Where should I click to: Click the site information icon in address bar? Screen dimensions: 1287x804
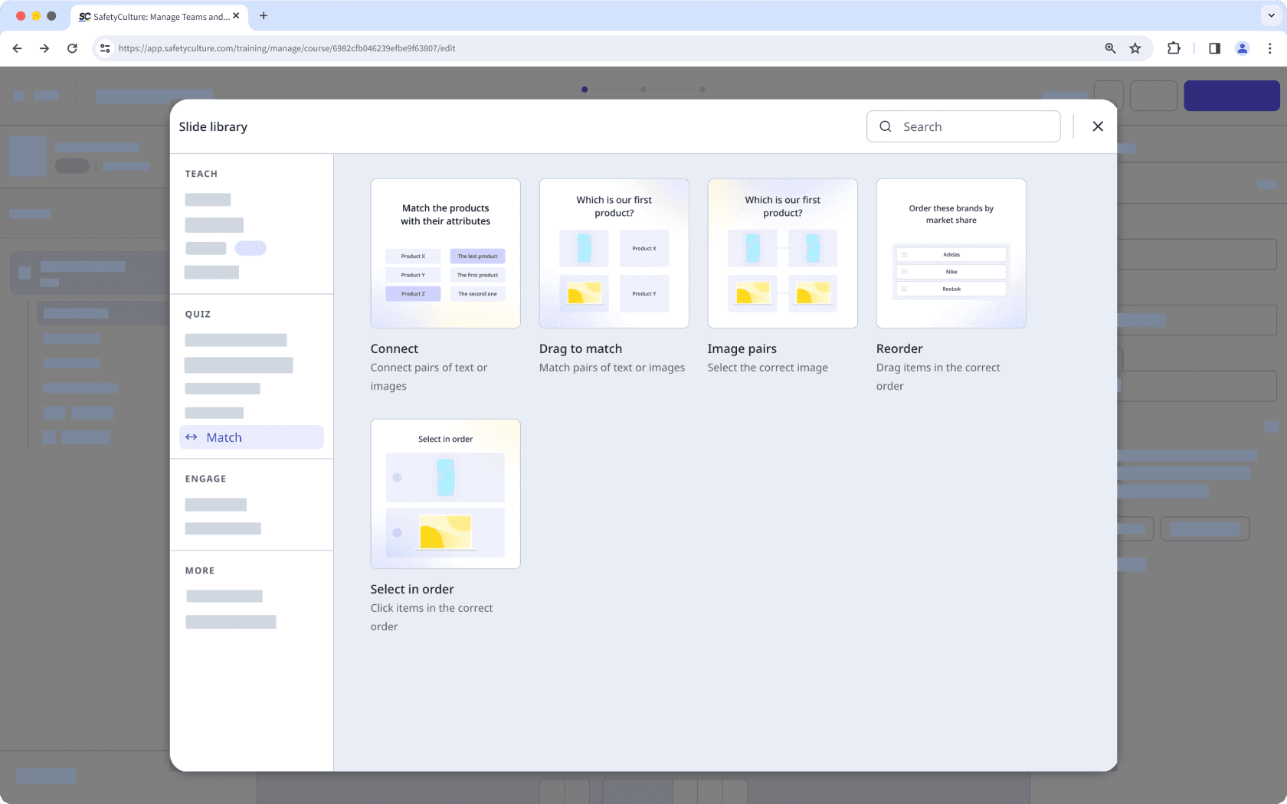[104, 47]
